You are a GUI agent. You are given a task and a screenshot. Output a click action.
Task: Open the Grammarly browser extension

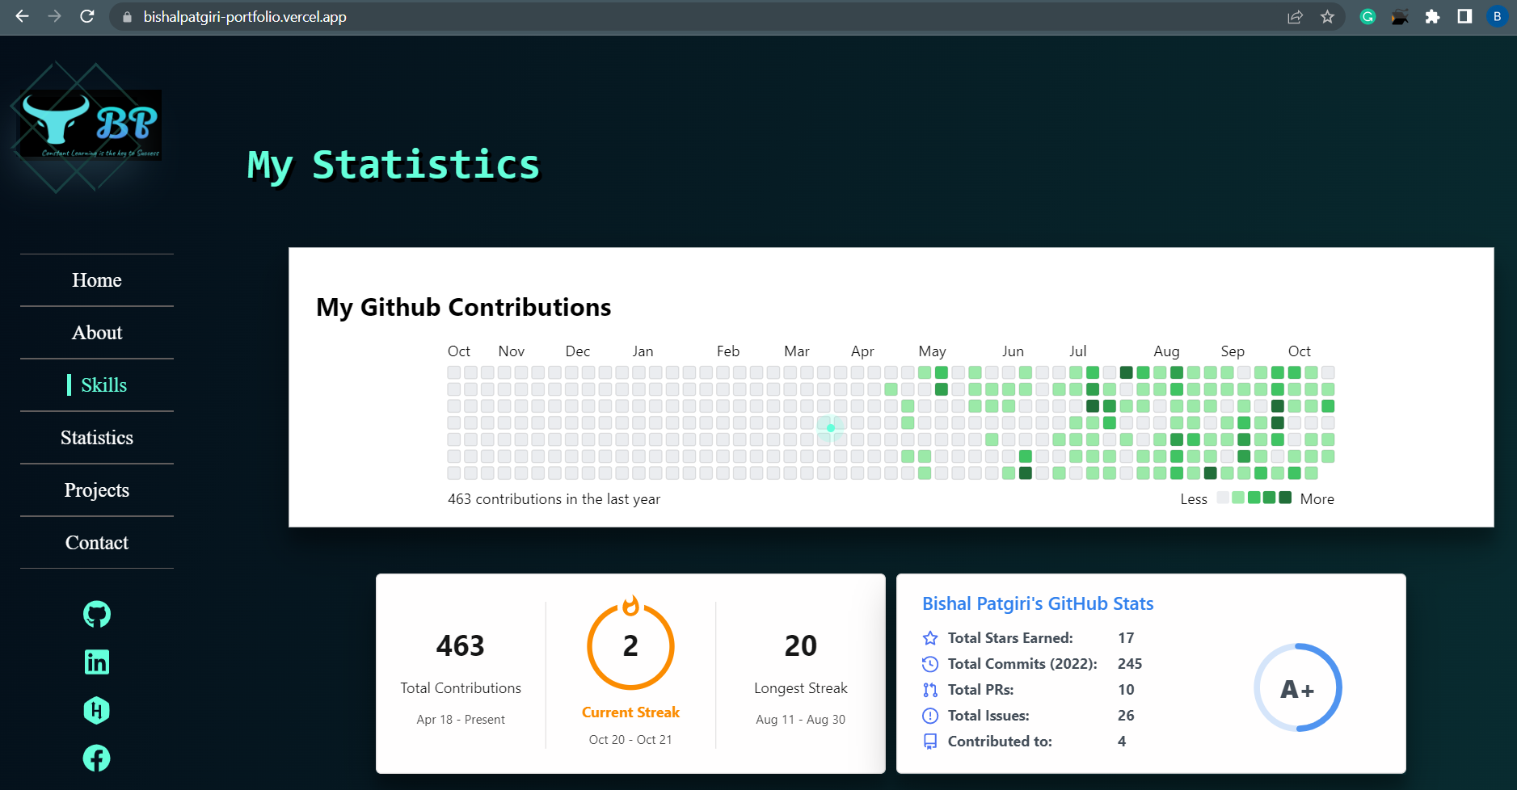click(1367, 16)
